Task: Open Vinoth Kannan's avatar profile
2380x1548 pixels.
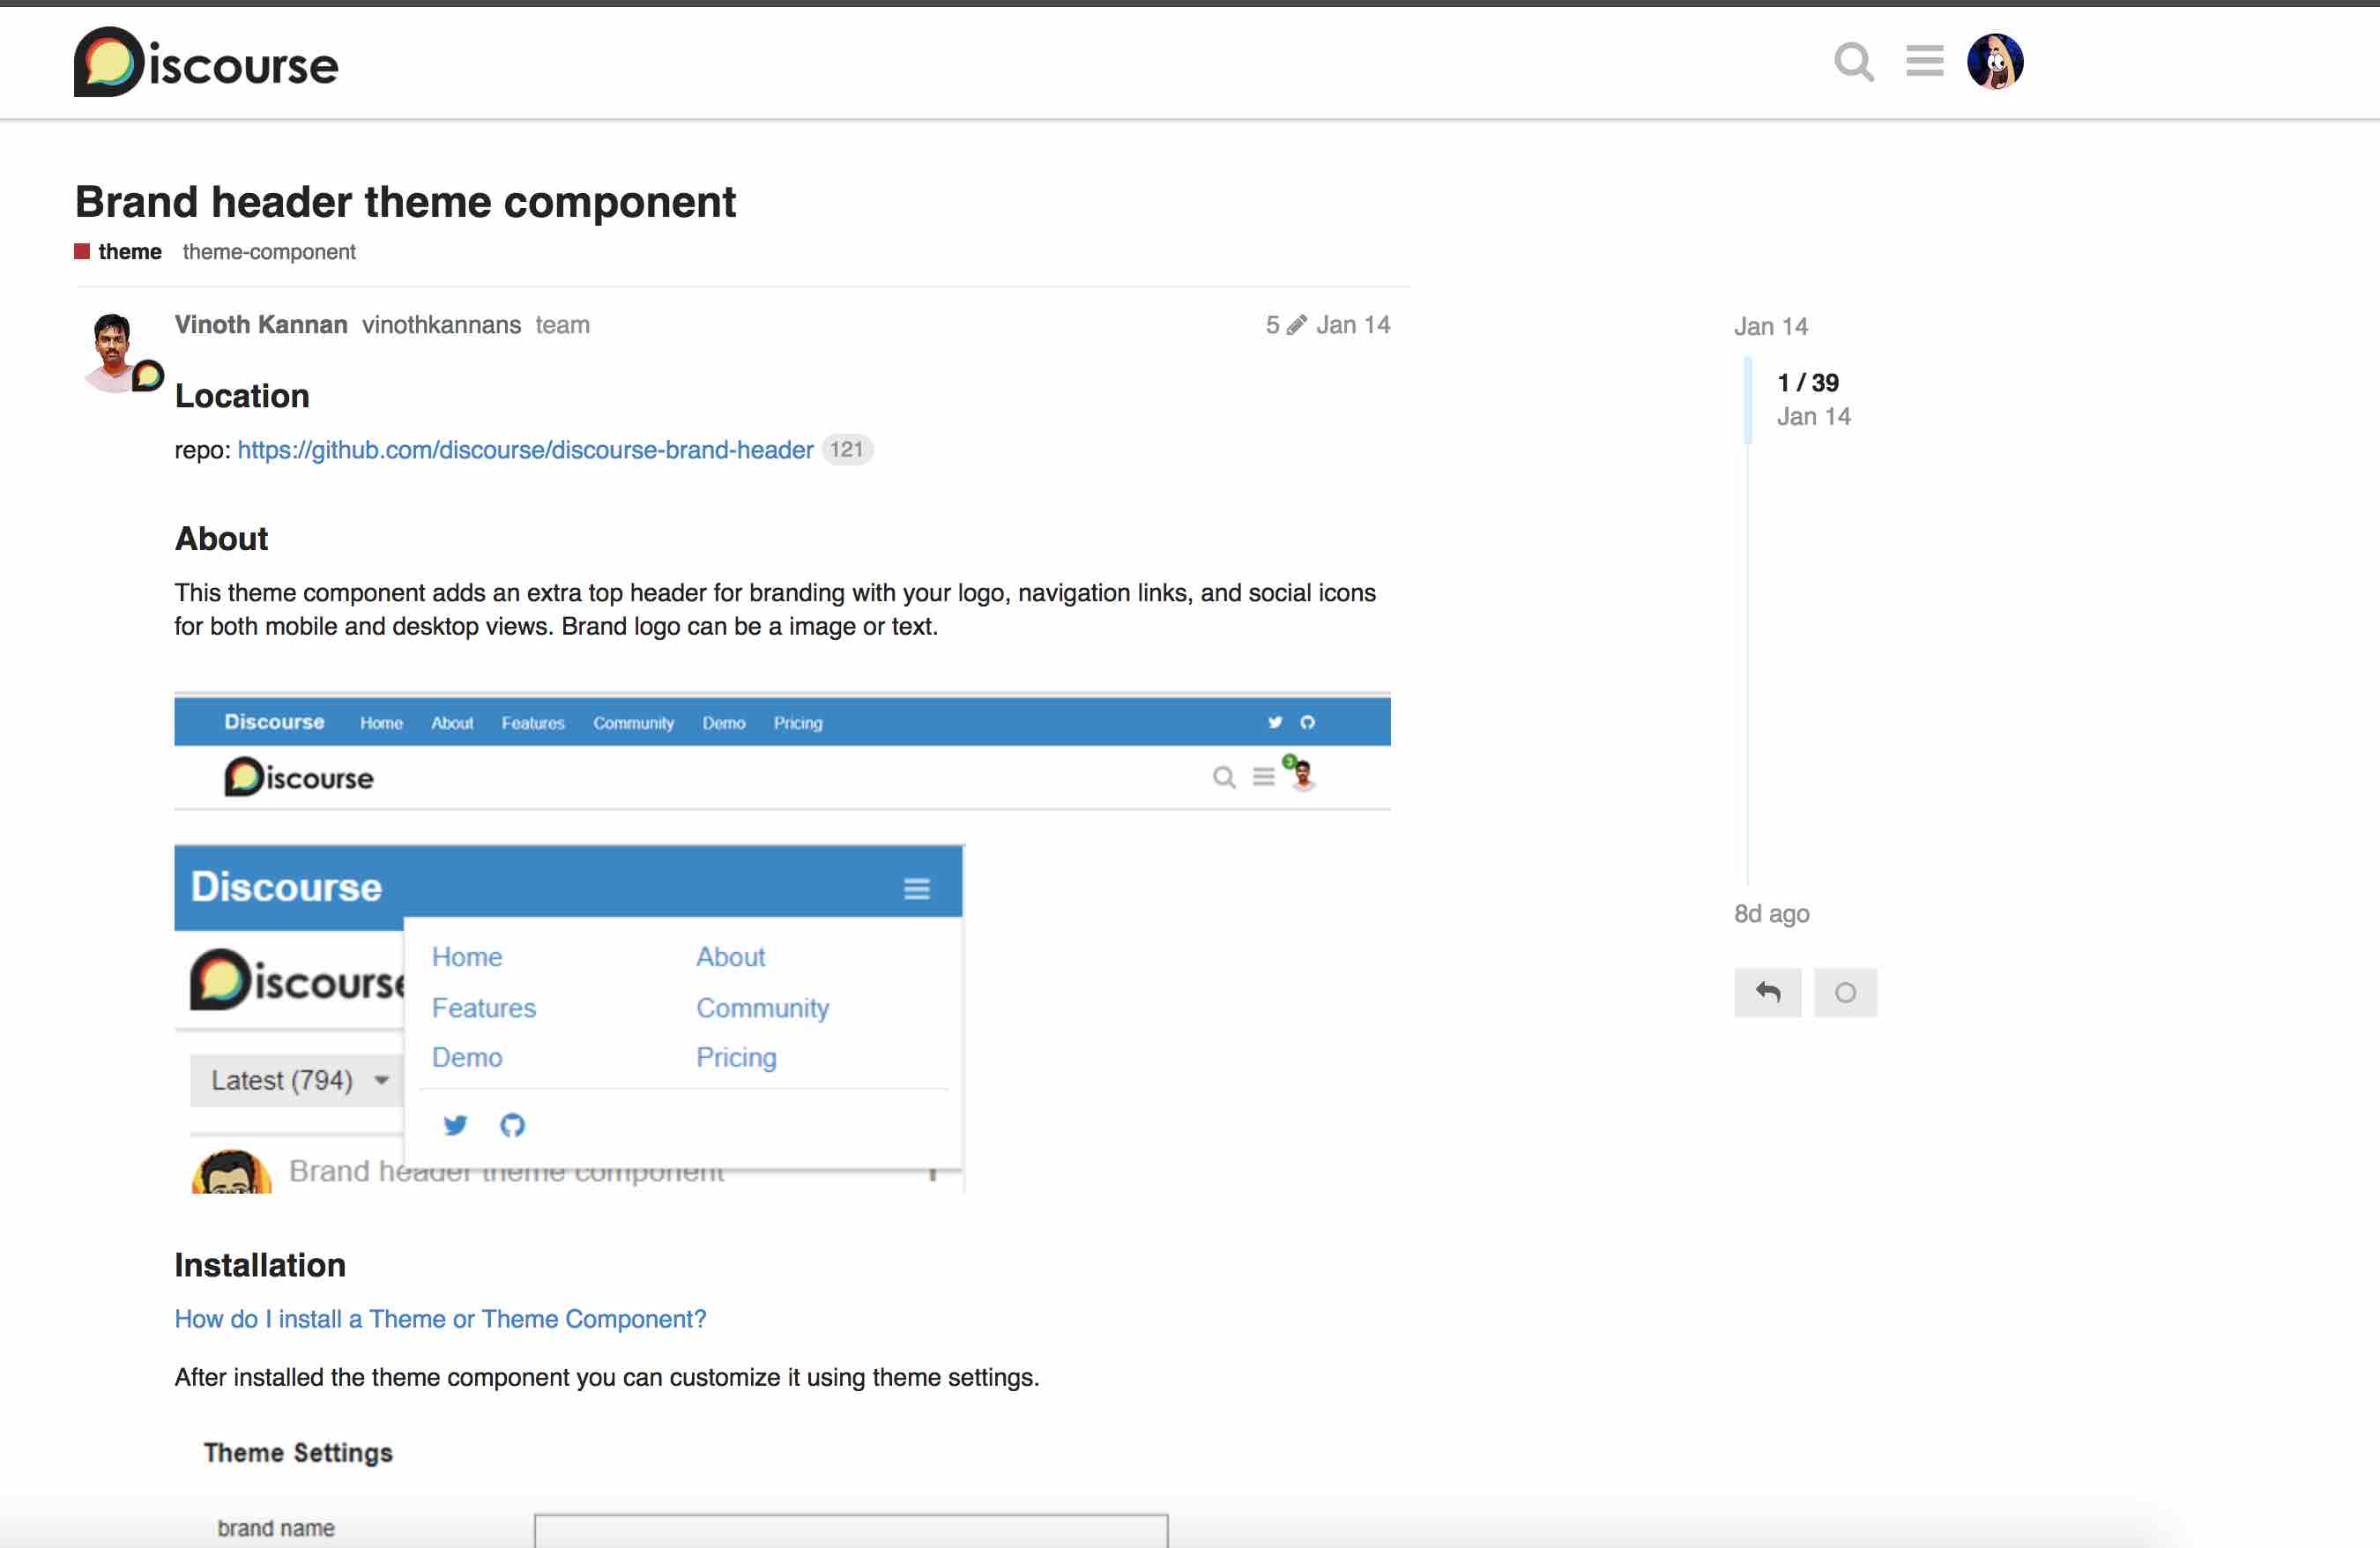Action: coord(113,351)
